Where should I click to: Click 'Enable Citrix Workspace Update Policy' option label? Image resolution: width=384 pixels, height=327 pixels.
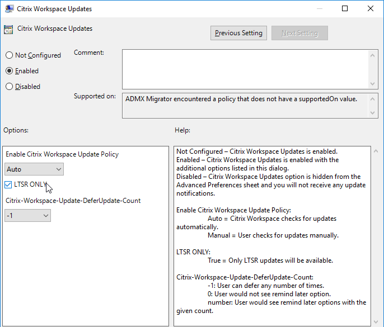point(62,154)
